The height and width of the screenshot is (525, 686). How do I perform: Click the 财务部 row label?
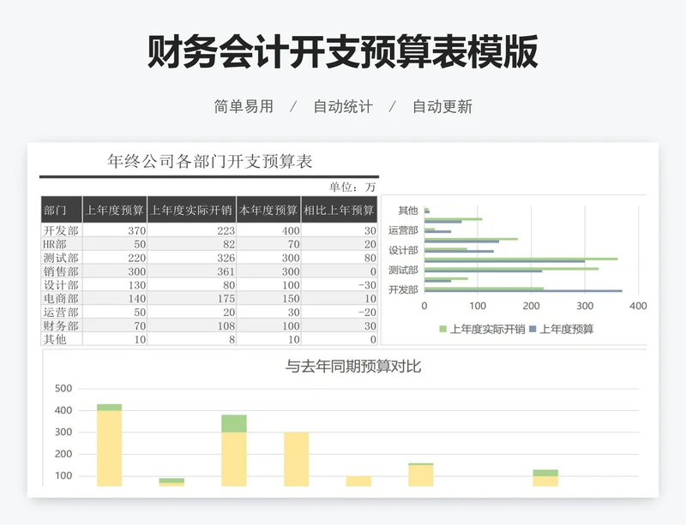click(x=61, y=325)
